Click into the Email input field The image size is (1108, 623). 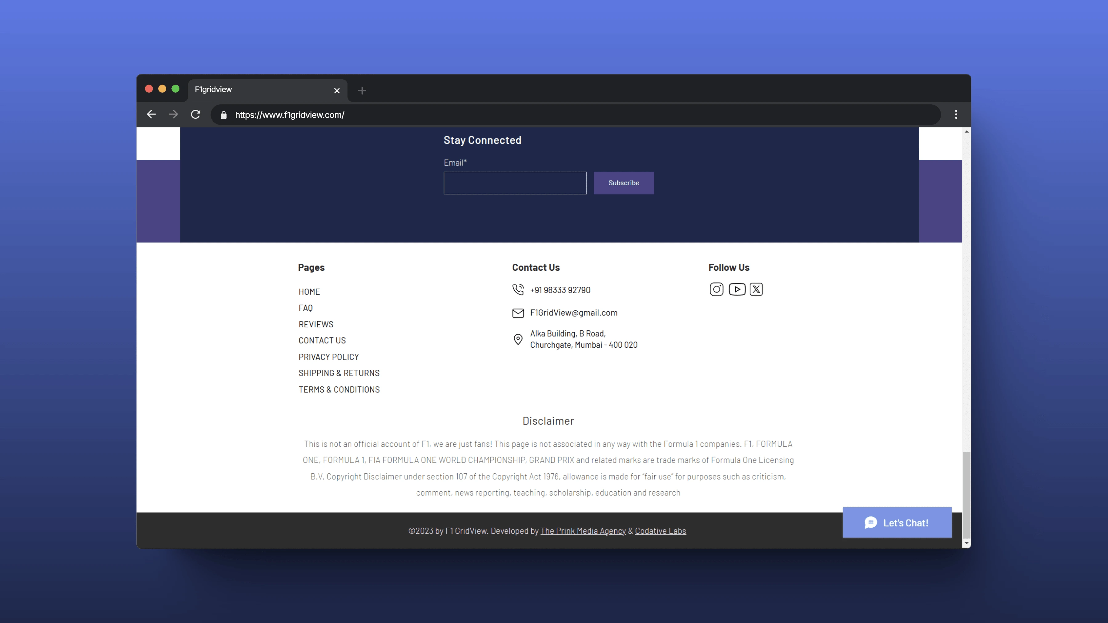click(515, 183)
